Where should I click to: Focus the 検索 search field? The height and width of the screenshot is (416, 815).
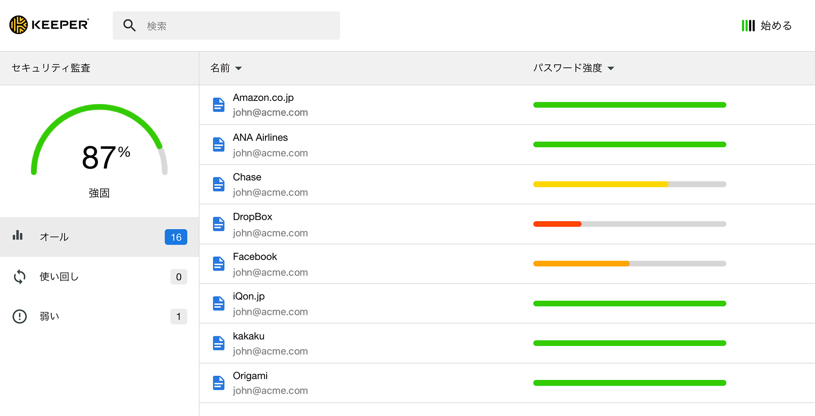226,25
